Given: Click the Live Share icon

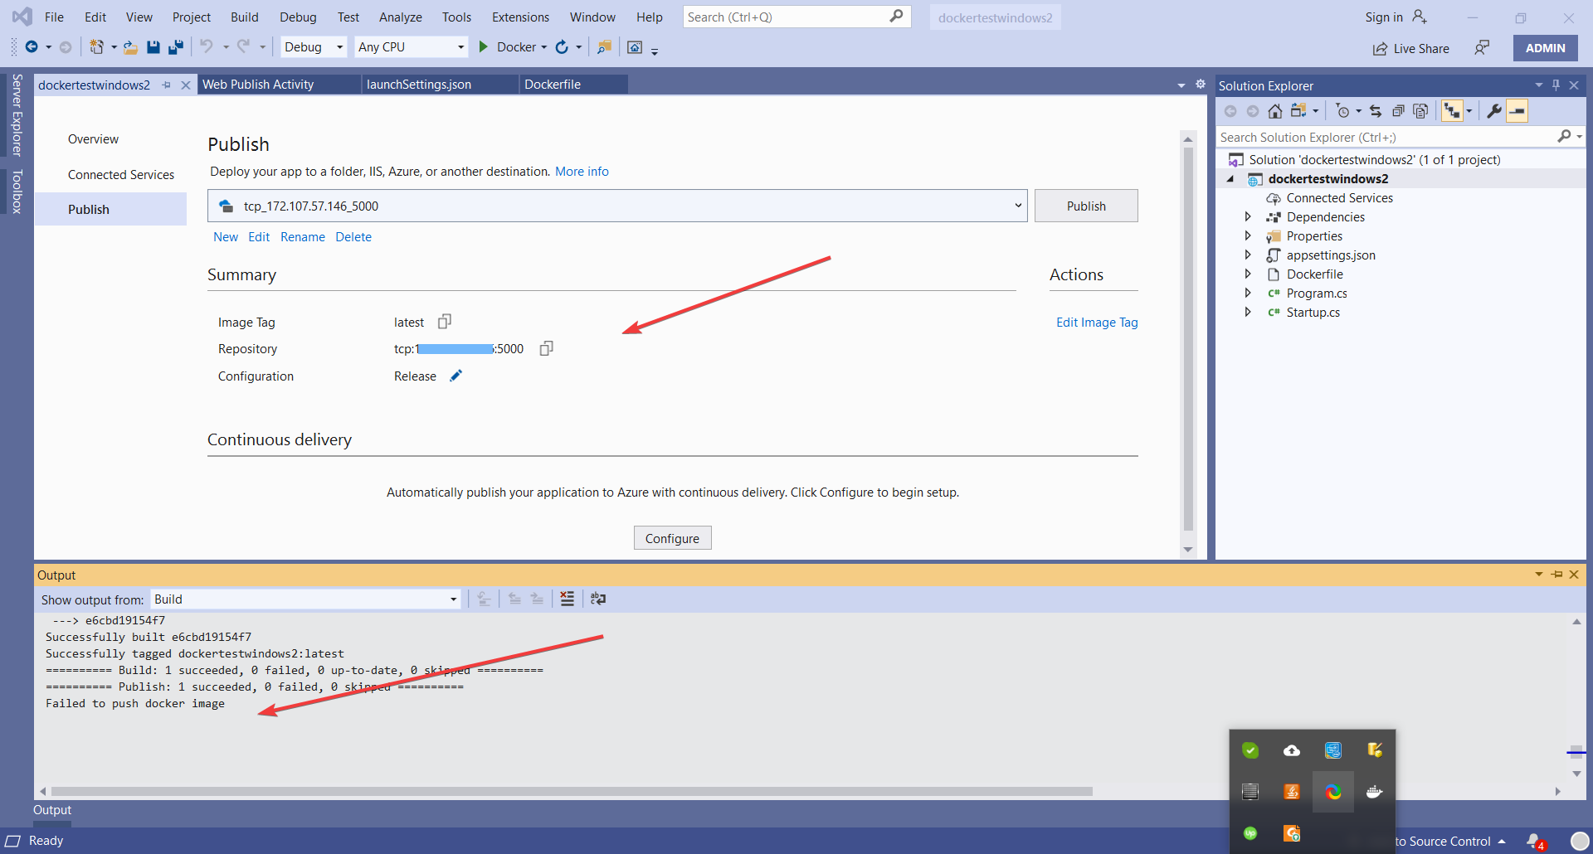Looking at the screenshot, I should click(1380, 49).
